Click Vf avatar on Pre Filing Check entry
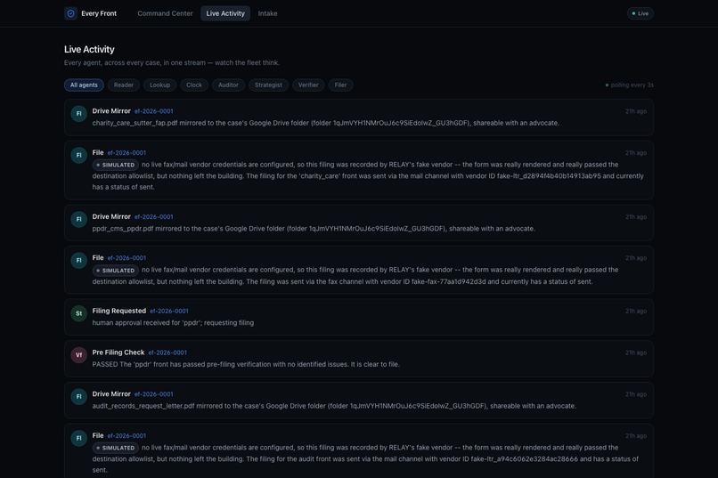This screenshot has height=478, width=718. point(78,355)
